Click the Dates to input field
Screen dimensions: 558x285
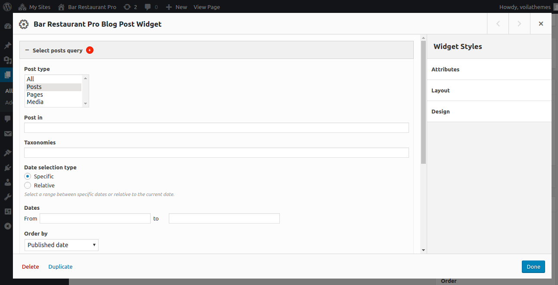point(224,218)
